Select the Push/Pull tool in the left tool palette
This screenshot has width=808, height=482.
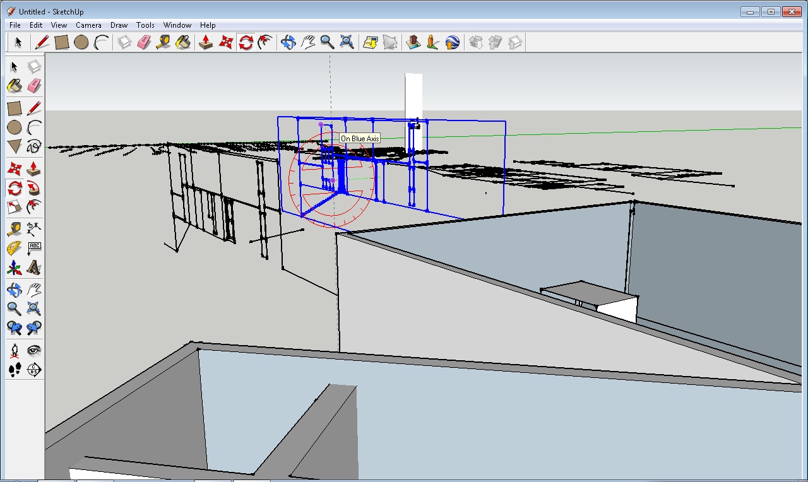[34, 169]
